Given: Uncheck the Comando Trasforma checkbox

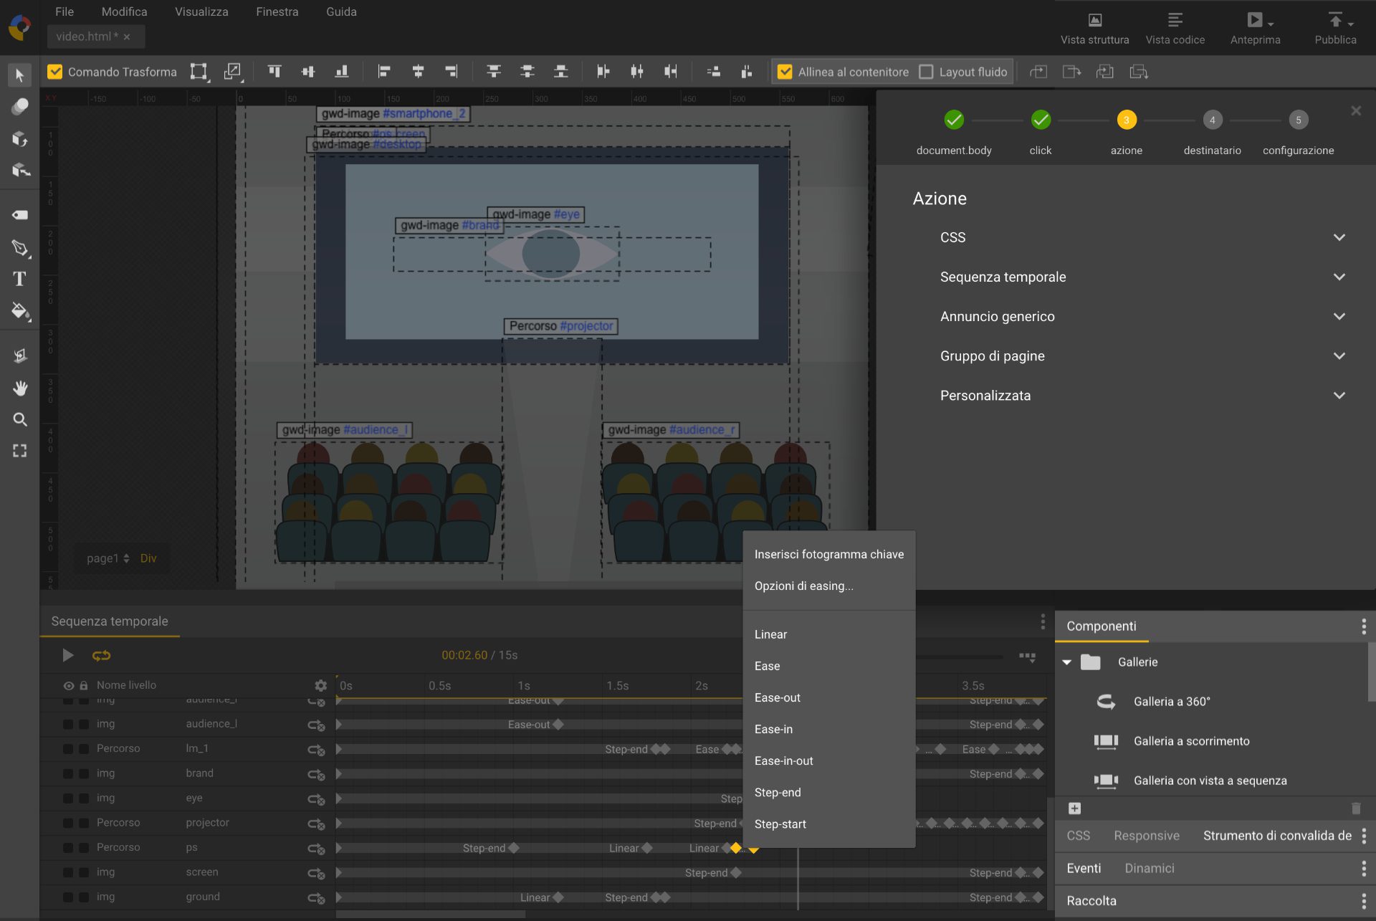Looking at the screenshot, I should point(55,72).
